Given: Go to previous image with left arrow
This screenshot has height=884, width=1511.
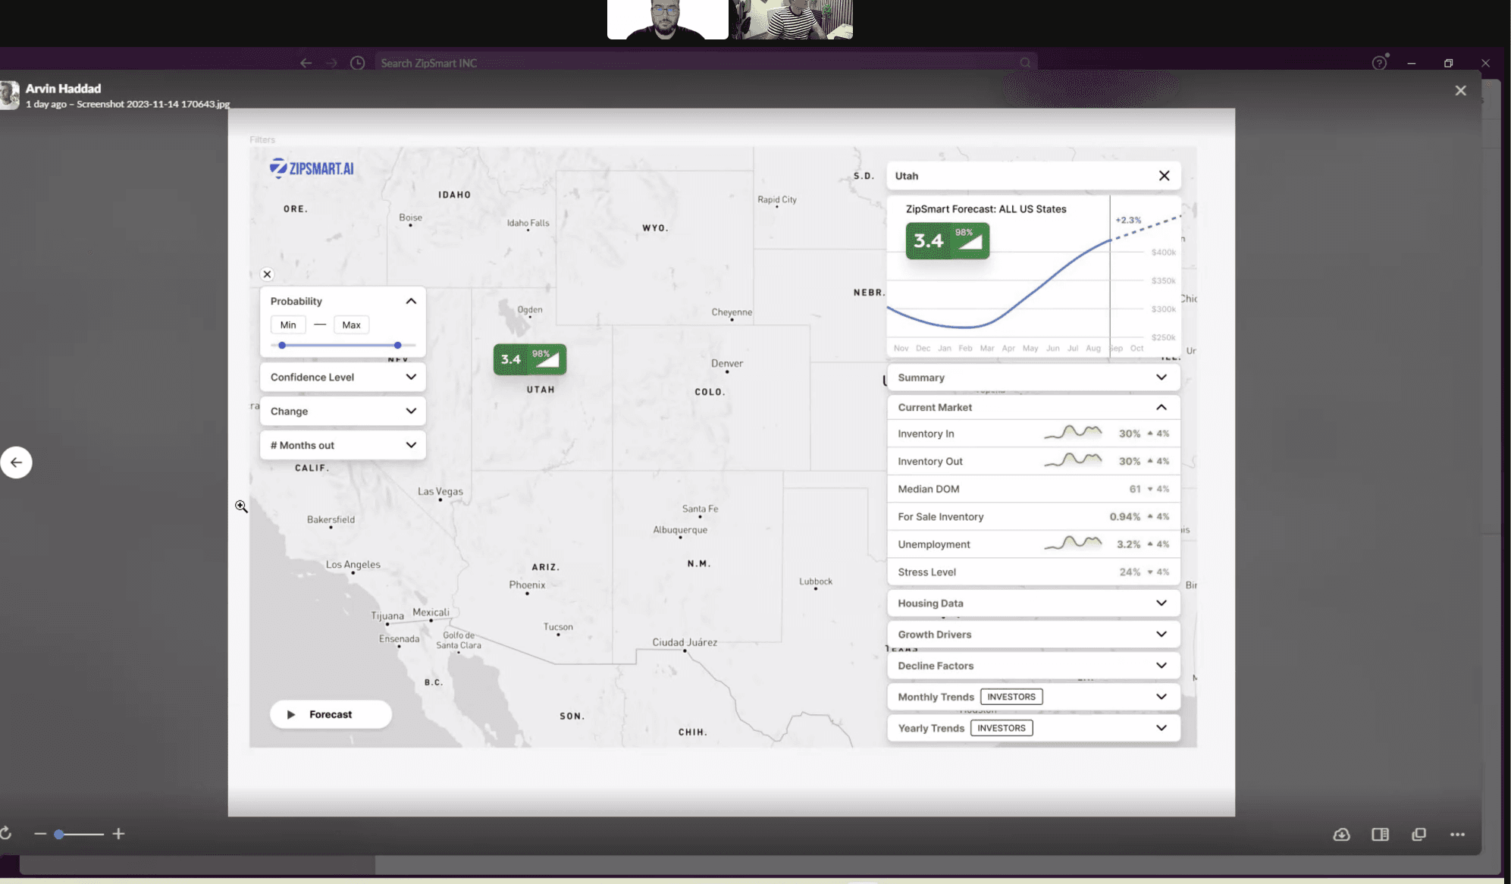Looking at the screenshot, I should (x=16, y=462).
